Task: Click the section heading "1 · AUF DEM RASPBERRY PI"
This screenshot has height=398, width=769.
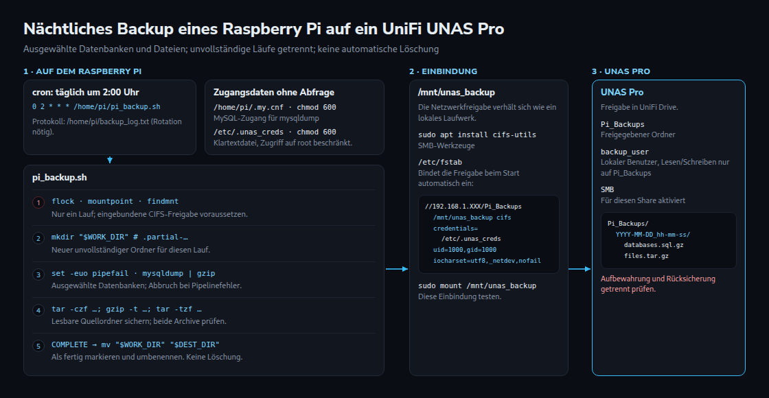Action: (x=82, y=71)
